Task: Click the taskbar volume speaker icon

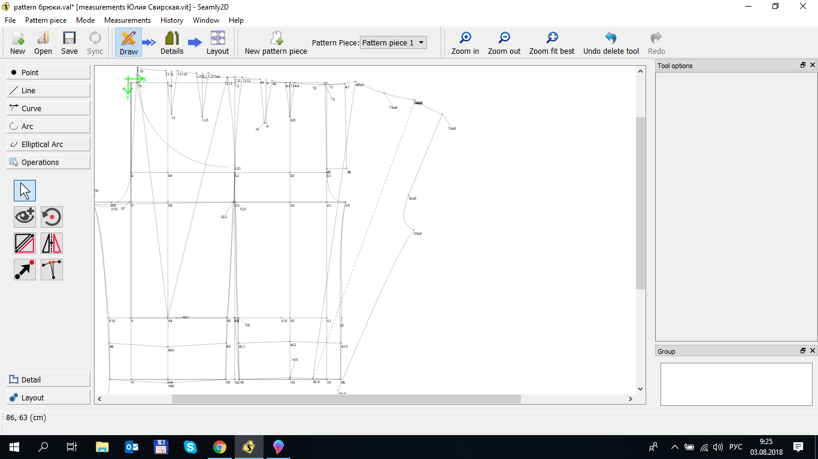Action: (717, 446)
